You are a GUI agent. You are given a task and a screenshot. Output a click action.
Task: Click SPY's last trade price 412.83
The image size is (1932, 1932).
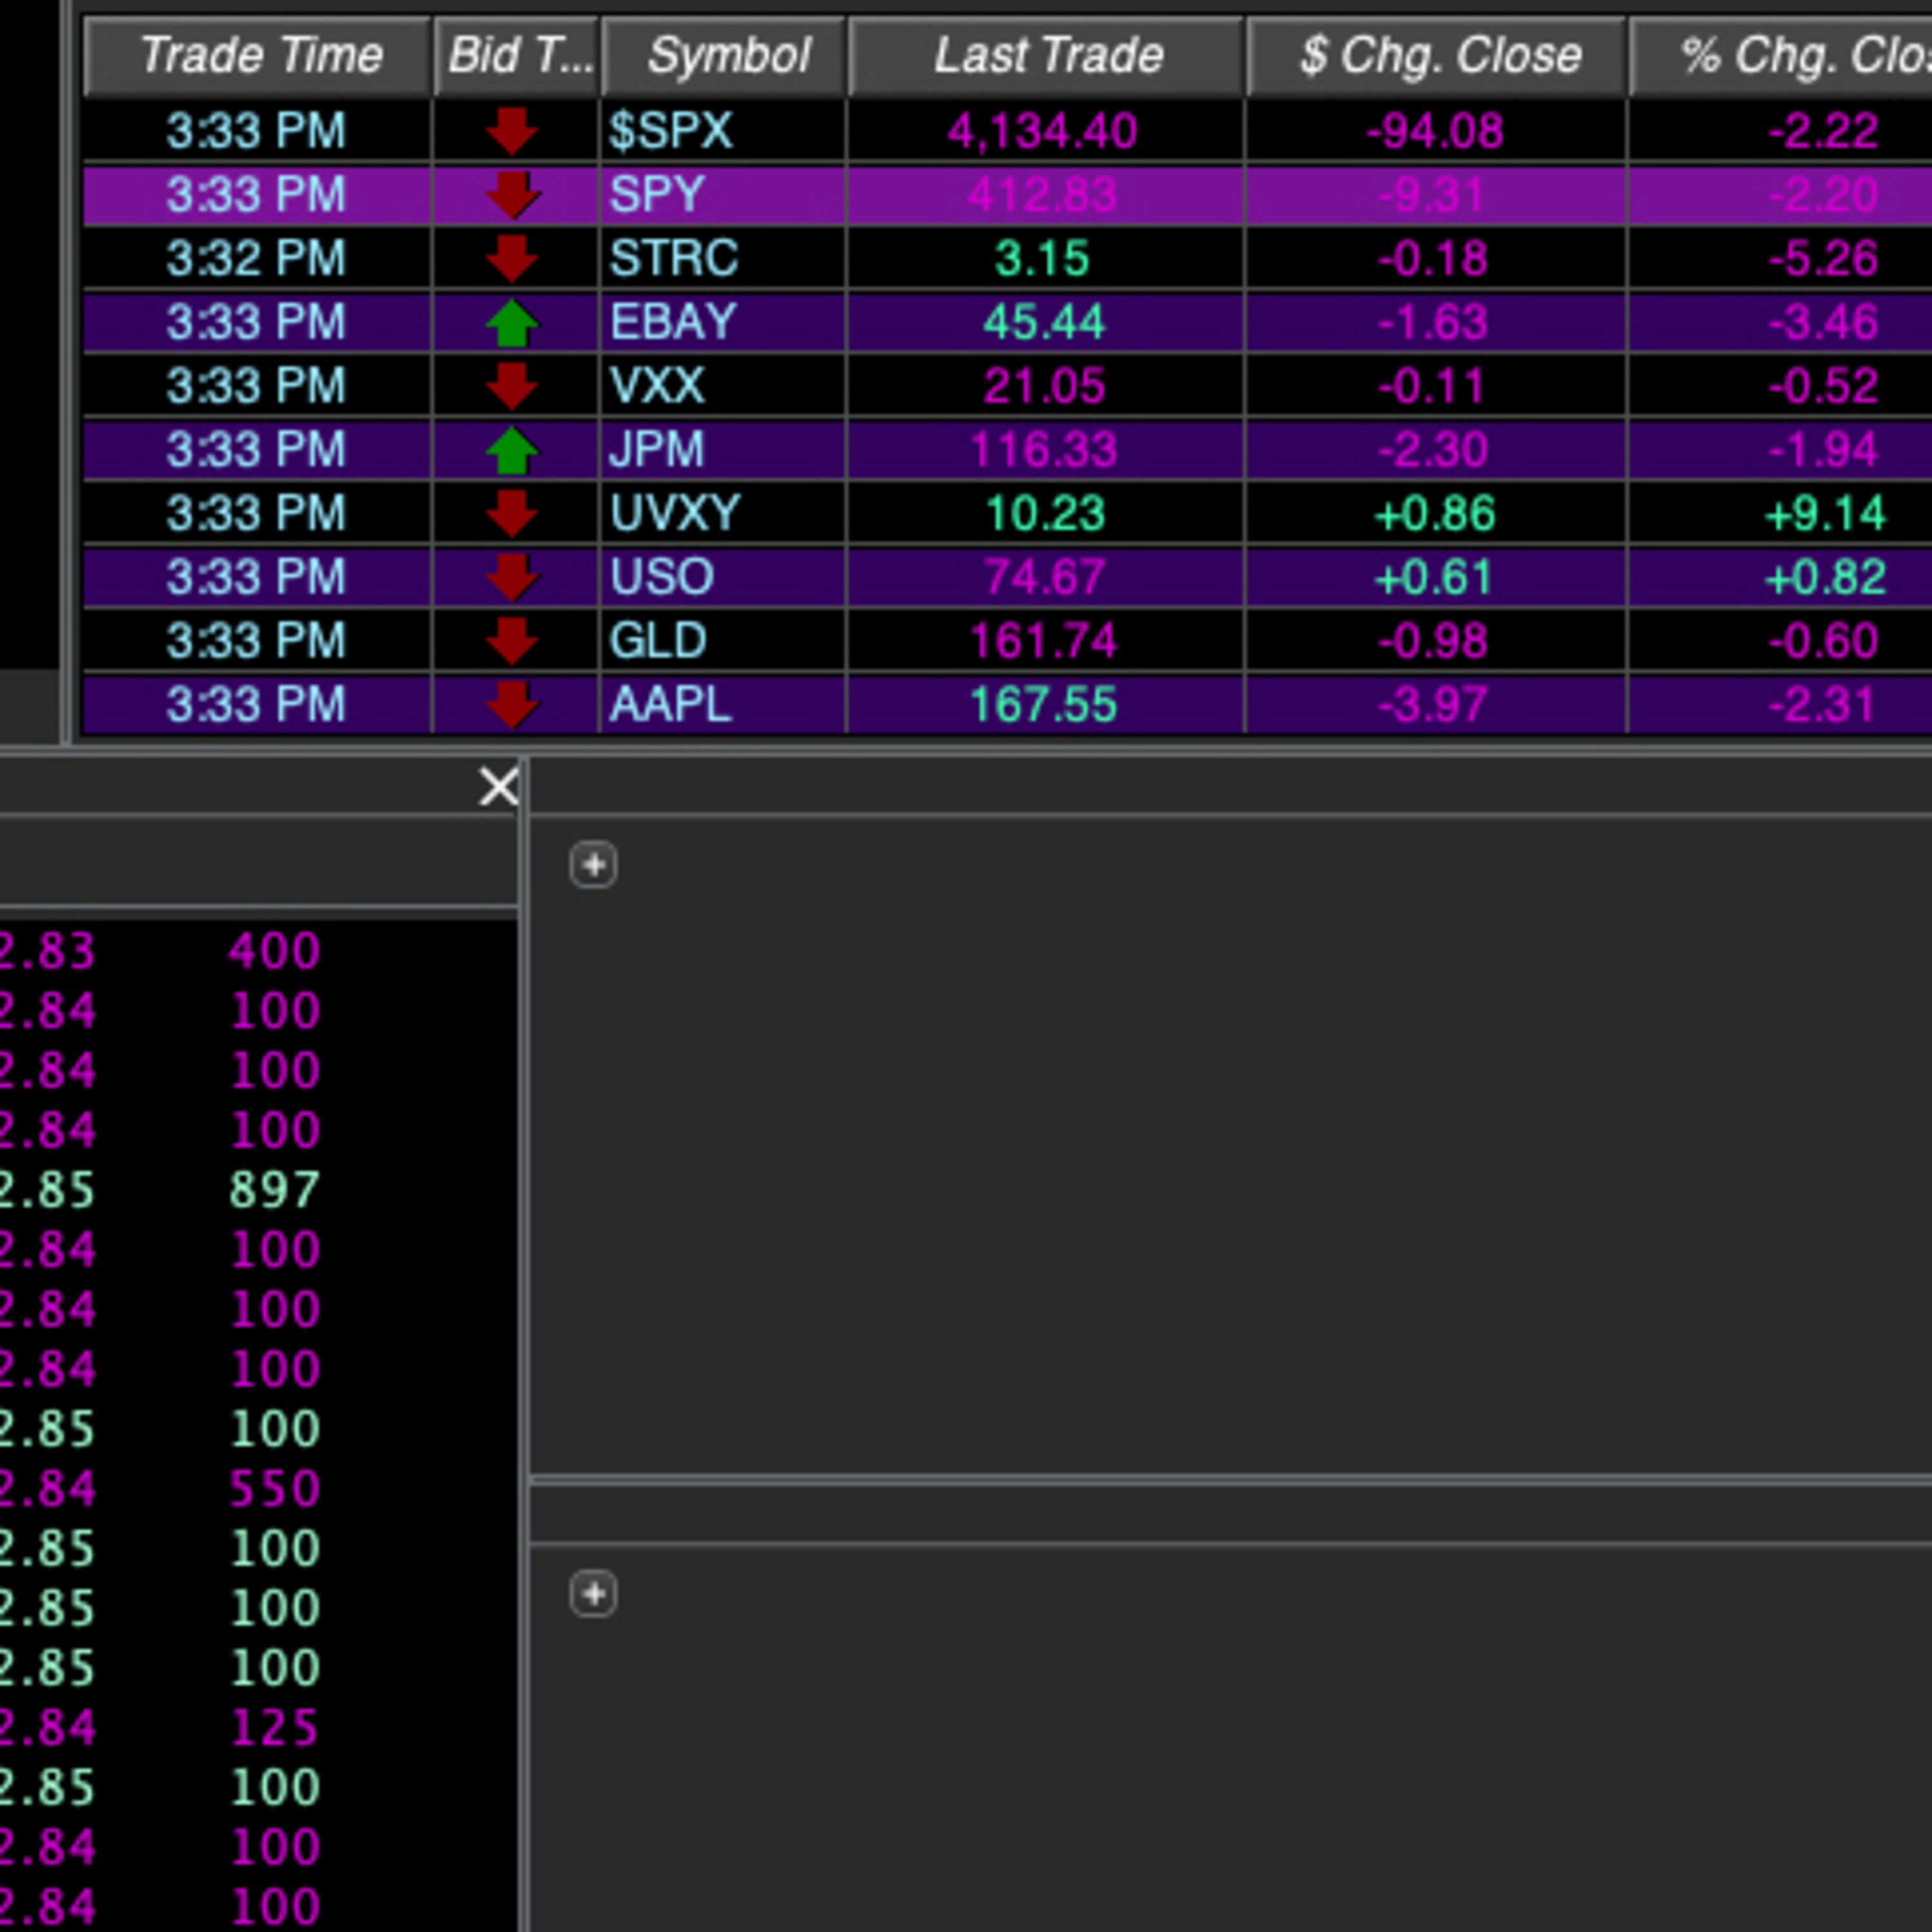[1042, 195]
